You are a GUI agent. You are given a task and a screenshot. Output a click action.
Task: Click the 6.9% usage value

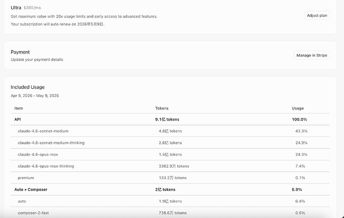click(297, 189)
